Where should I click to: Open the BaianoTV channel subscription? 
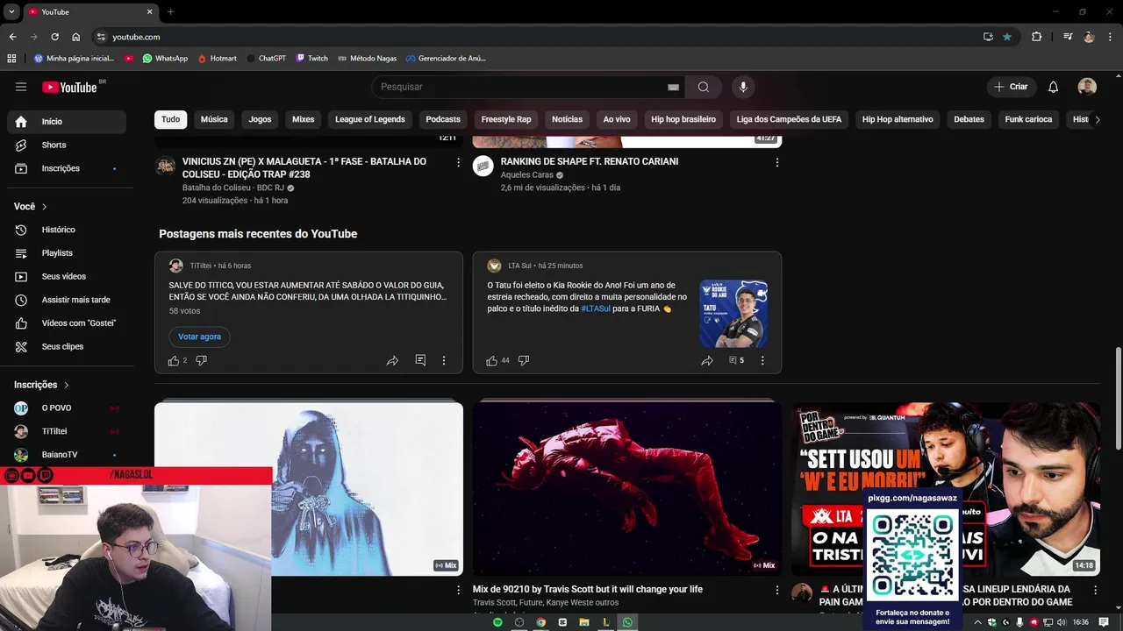tap(67, 455)
